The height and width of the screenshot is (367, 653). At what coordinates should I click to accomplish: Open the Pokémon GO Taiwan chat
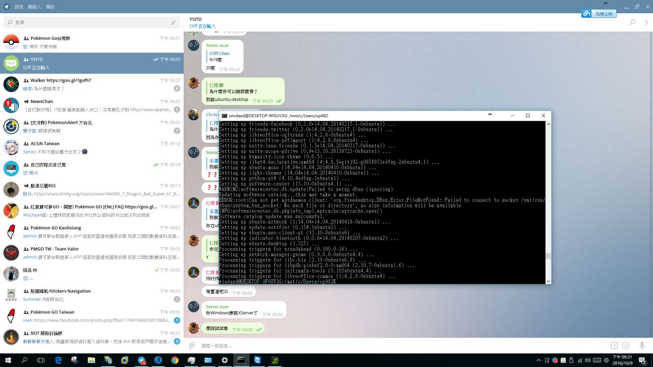pyautogui.click(x=92, y=316)
